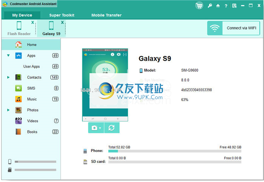The image size is (264, 182).
Task: Click the model value SM-G9600
Action: 190,71
